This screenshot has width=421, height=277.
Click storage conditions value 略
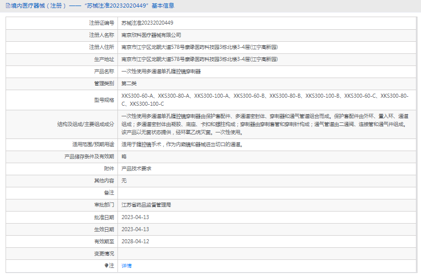coord(124,156)
